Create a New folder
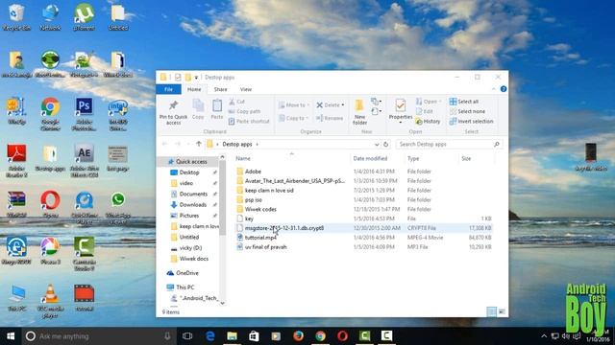615x345 pixels. click(x=359, y=112)
